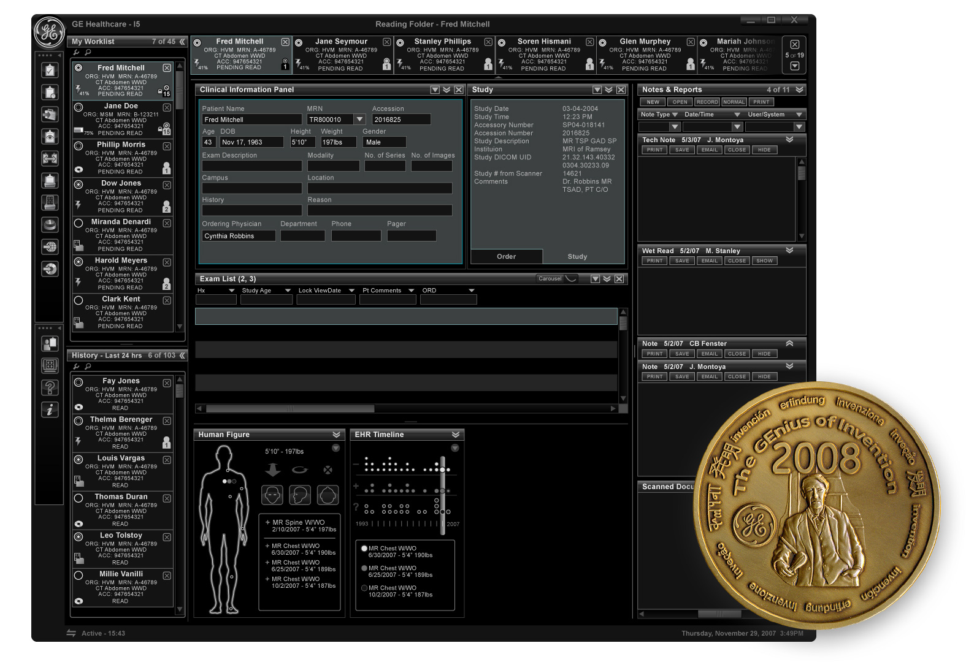The width and height of the screenshot is (966, 662).
Task: Open the User/System sort dropdown
Action: point(799,115)
